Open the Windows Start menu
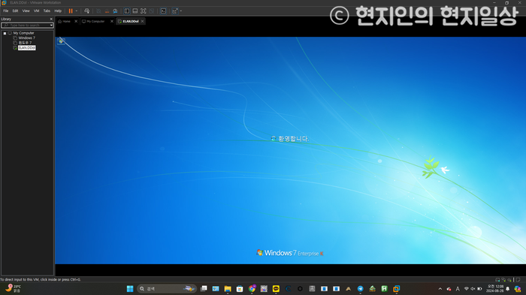 tap(130, 289)
